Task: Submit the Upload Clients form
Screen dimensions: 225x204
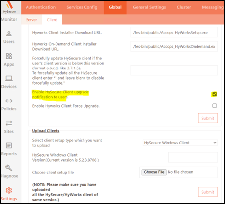Action: 208,192
